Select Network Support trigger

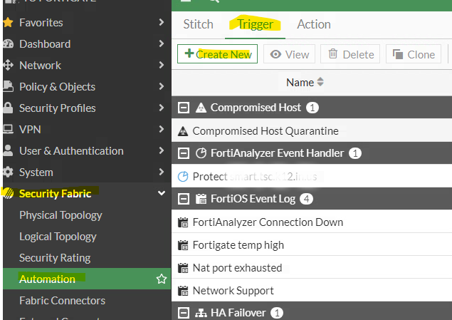click(x=312, y=291)
